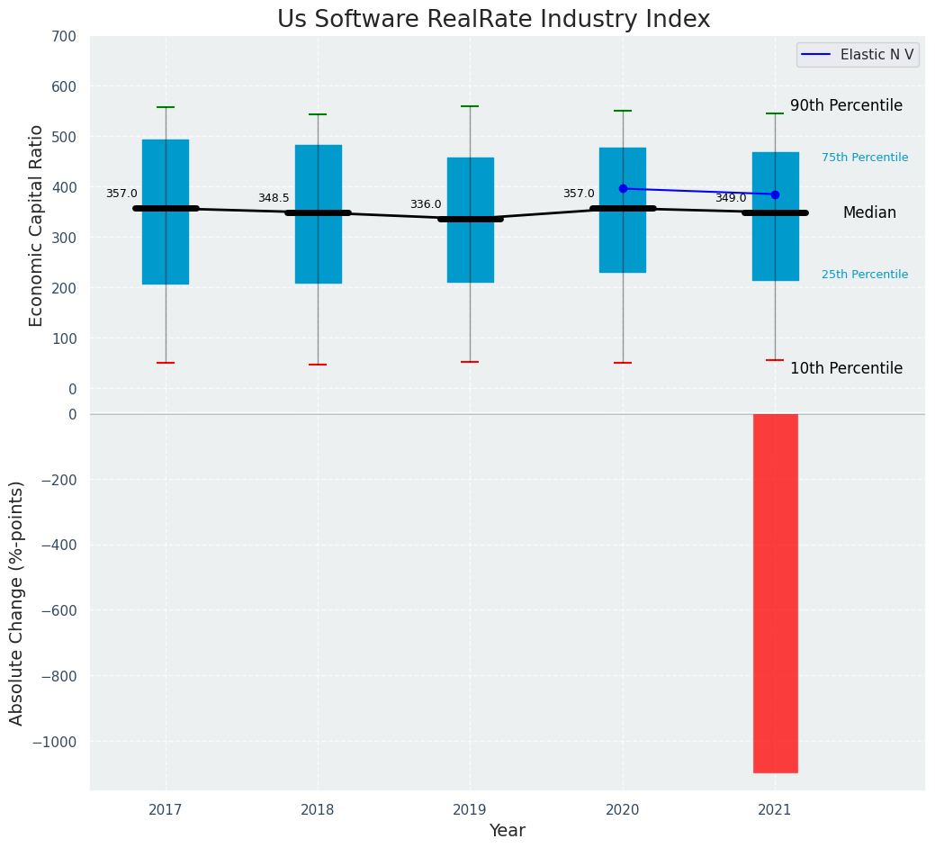The image size is (935, 848).
Task: Click the 349.0 median label for 2021
Action: coord(731,198)
